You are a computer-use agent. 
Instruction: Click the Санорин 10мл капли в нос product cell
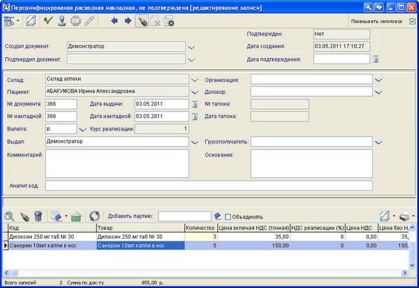[140, 245]
